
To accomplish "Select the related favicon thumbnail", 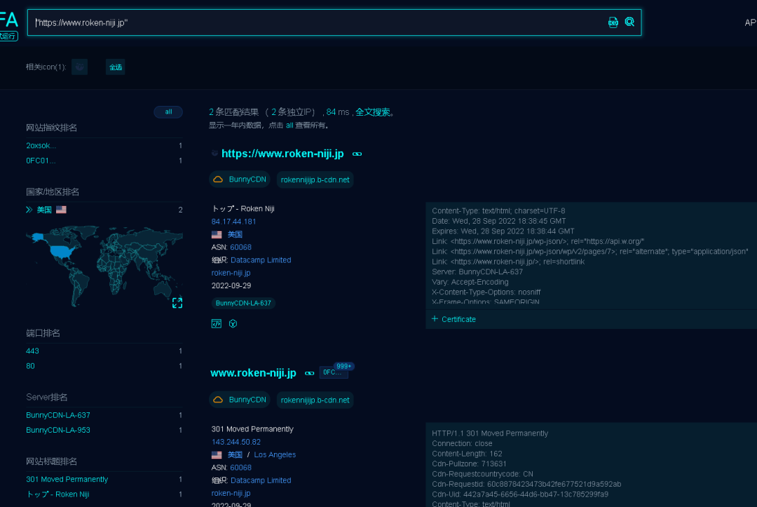I will [80, 67].
